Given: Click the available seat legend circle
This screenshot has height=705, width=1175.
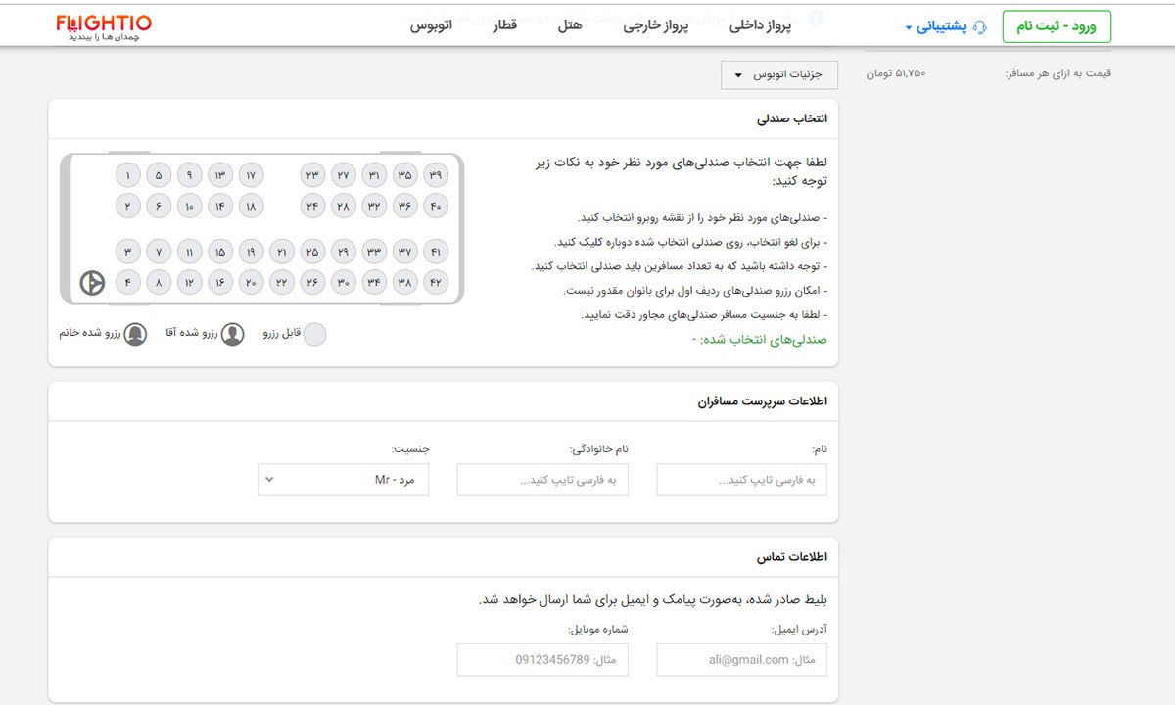Looking at the screenshot, I should coord(314,334).
